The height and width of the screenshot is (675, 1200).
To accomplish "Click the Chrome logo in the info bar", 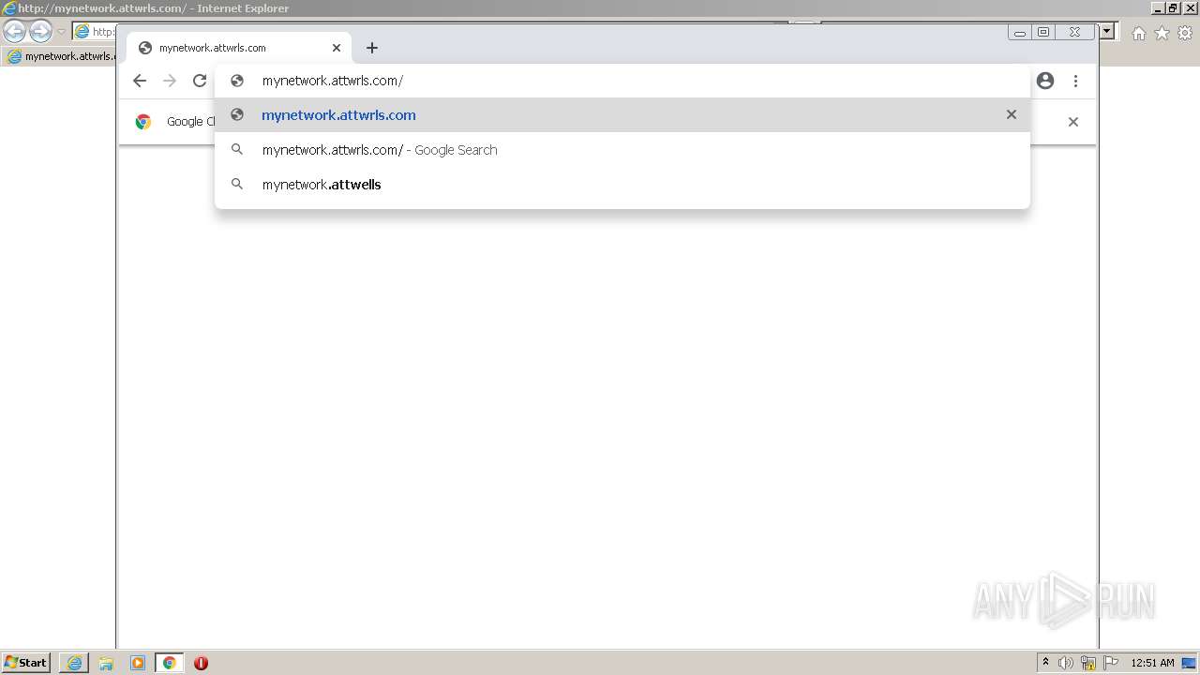I will (x=143, y=122).
